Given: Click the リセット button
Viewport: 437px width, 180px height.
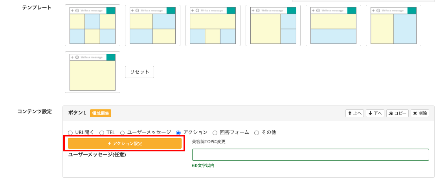Looking at the screenshot, I should click(x=140, y=72).
